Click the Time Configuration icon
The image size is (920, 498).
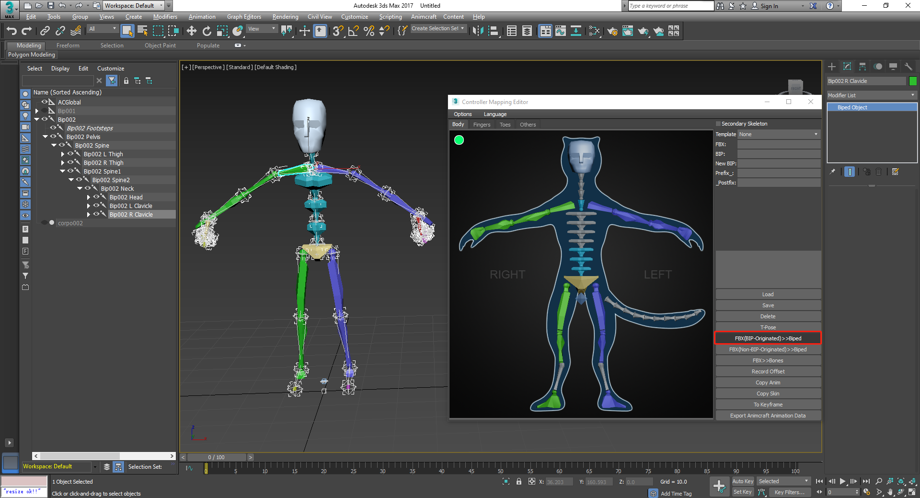(867, 492)
